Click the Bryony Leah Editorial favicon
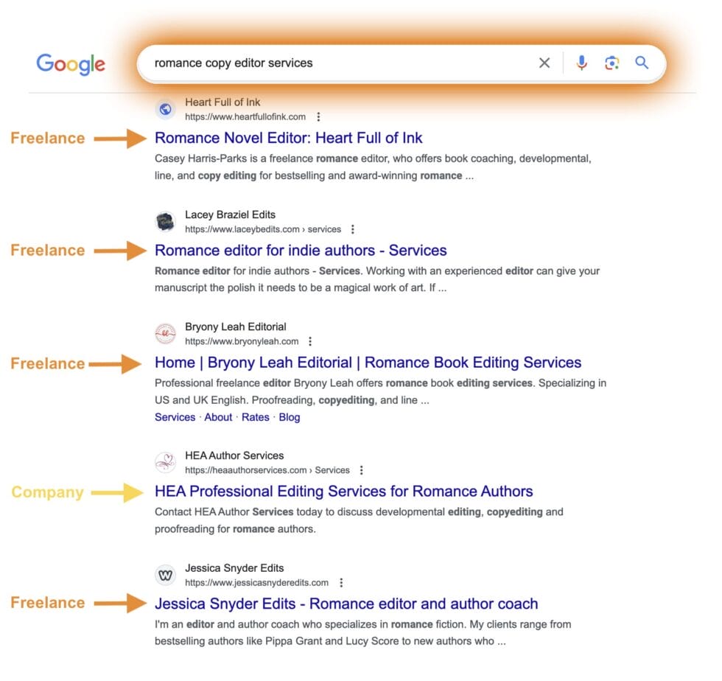 pos(165,334)
